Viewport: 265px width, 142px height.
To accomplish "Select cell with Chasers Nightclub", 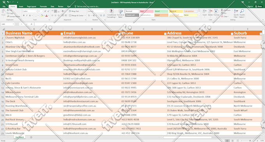I will coord(34,38).
